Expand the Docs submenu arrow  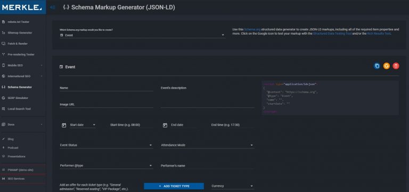coord(42,124)
